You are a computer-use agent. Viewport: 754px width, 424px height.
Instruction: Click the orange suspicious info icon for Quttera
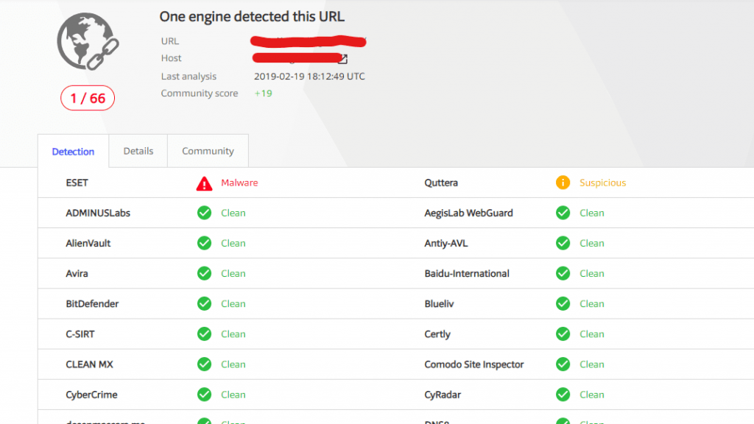563,183
